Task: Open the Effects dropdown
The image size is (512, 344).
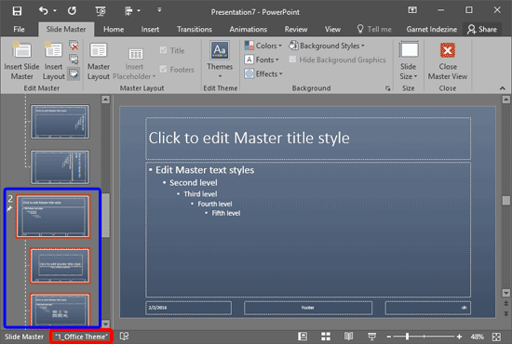Action: pos(263,74)
